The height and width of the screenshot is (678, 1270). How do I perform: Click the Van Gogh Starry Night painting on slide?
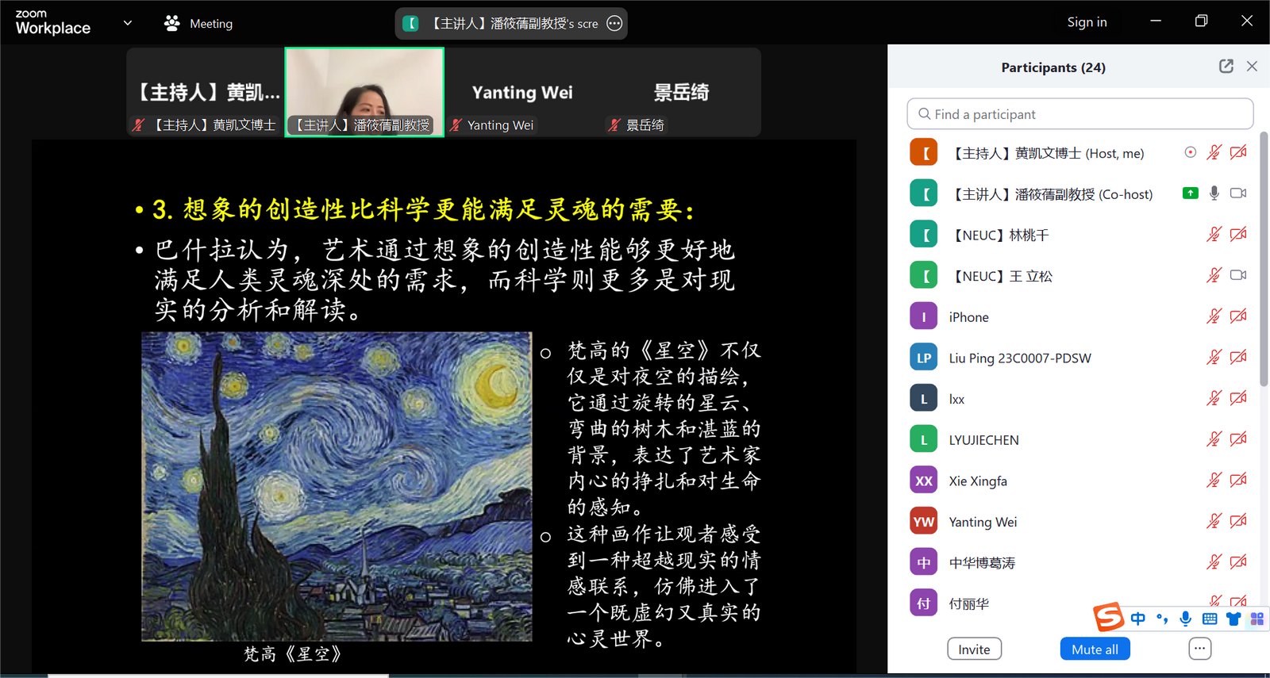(x=337, y=486)
